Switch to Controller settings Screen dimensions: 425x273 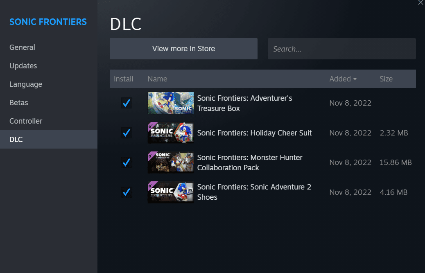click(25, 121)
